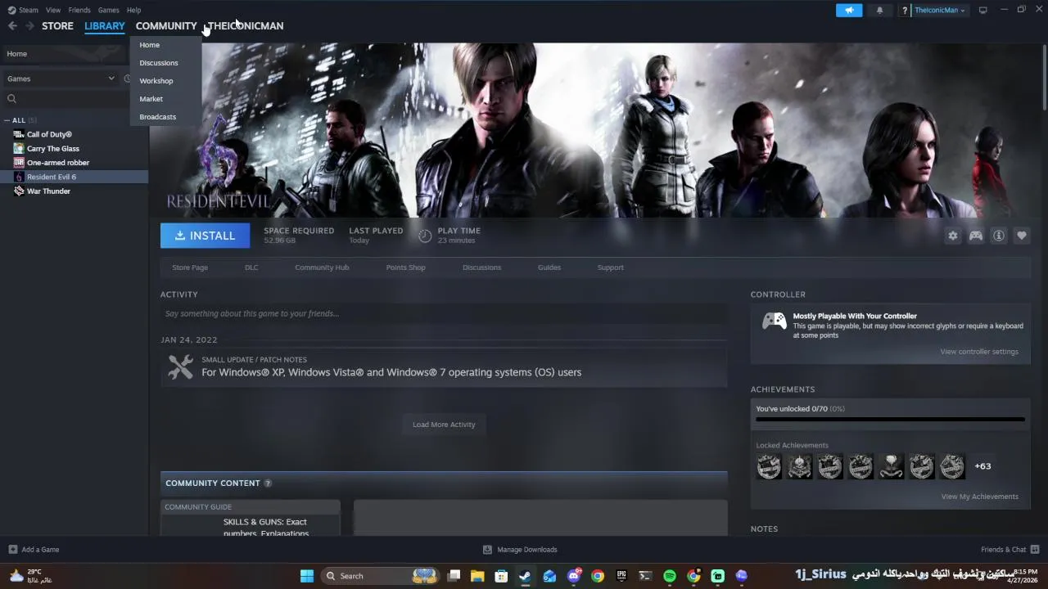Click the patch notes wrench icon
1048x589 pixels.
[181, 366]
